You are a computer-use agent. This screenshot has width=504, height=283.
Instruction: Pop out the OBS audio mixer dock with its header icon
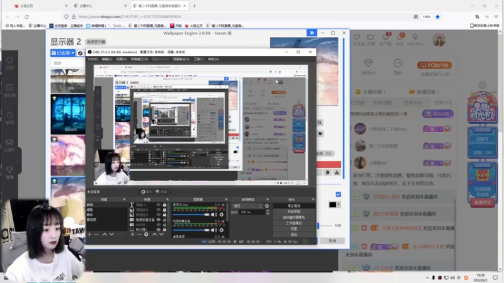point(226,199)
